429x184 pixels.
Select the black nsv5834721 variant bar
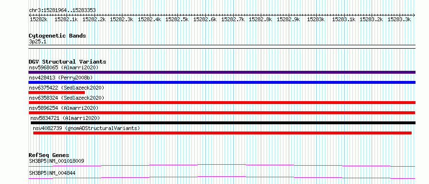(x=223, y=123)
